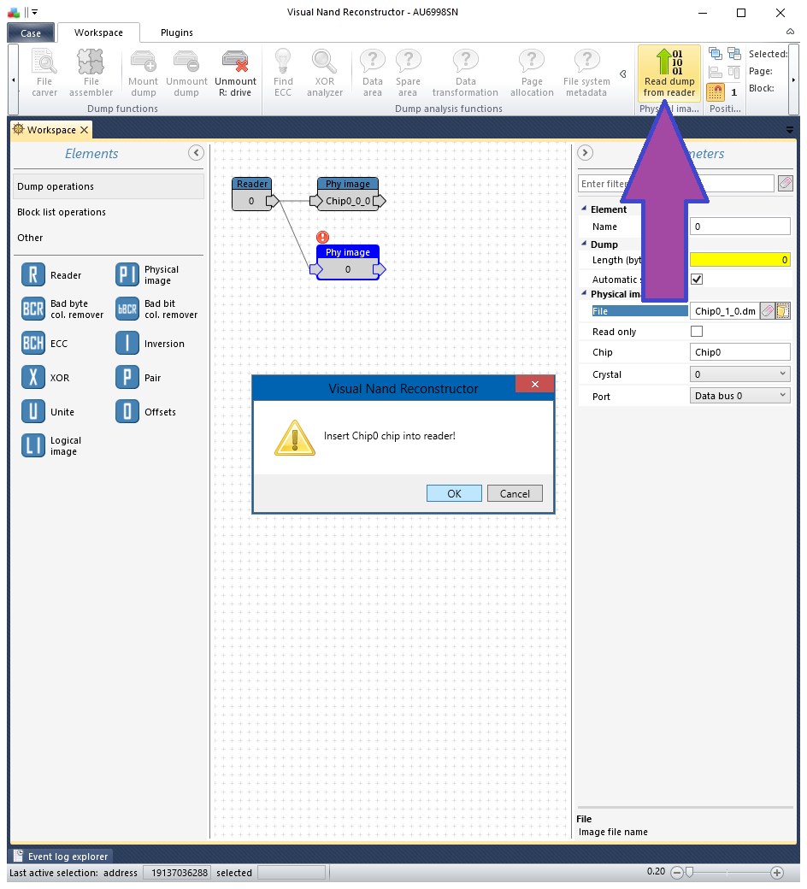The height and width of the screenshot is (889, 807).
Task: Enable the Read only checkbox
Action: click(x=697, y=331)
